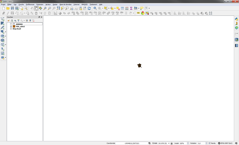Expand the text annotation tool dropdown
The height and width of the screenshot is (145, 239).
tap(149, 9)
